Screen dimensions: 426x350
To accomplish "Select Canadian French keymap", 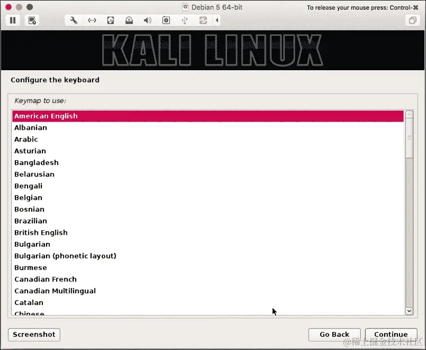I will (x=208, y=279).
